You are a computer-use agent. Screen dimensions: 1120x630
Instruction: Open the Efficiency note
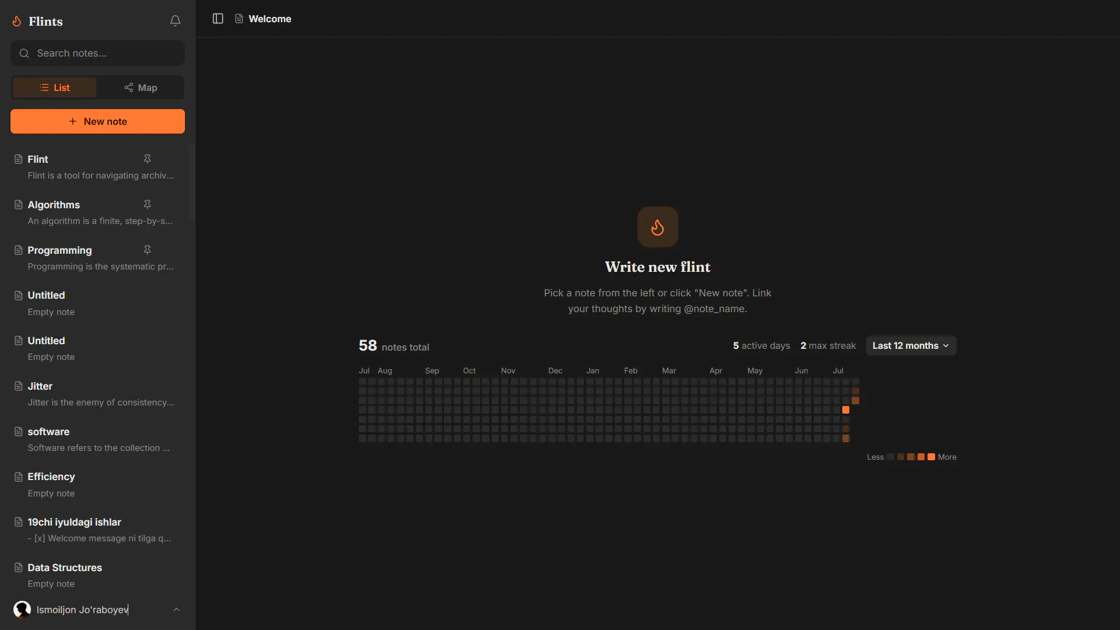[x=97, y=484]
